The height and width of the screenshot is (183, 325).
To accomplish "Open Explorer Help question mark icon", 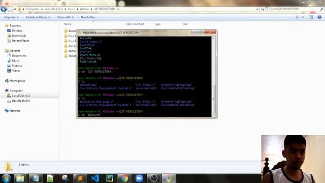I will tap(319, 17).
